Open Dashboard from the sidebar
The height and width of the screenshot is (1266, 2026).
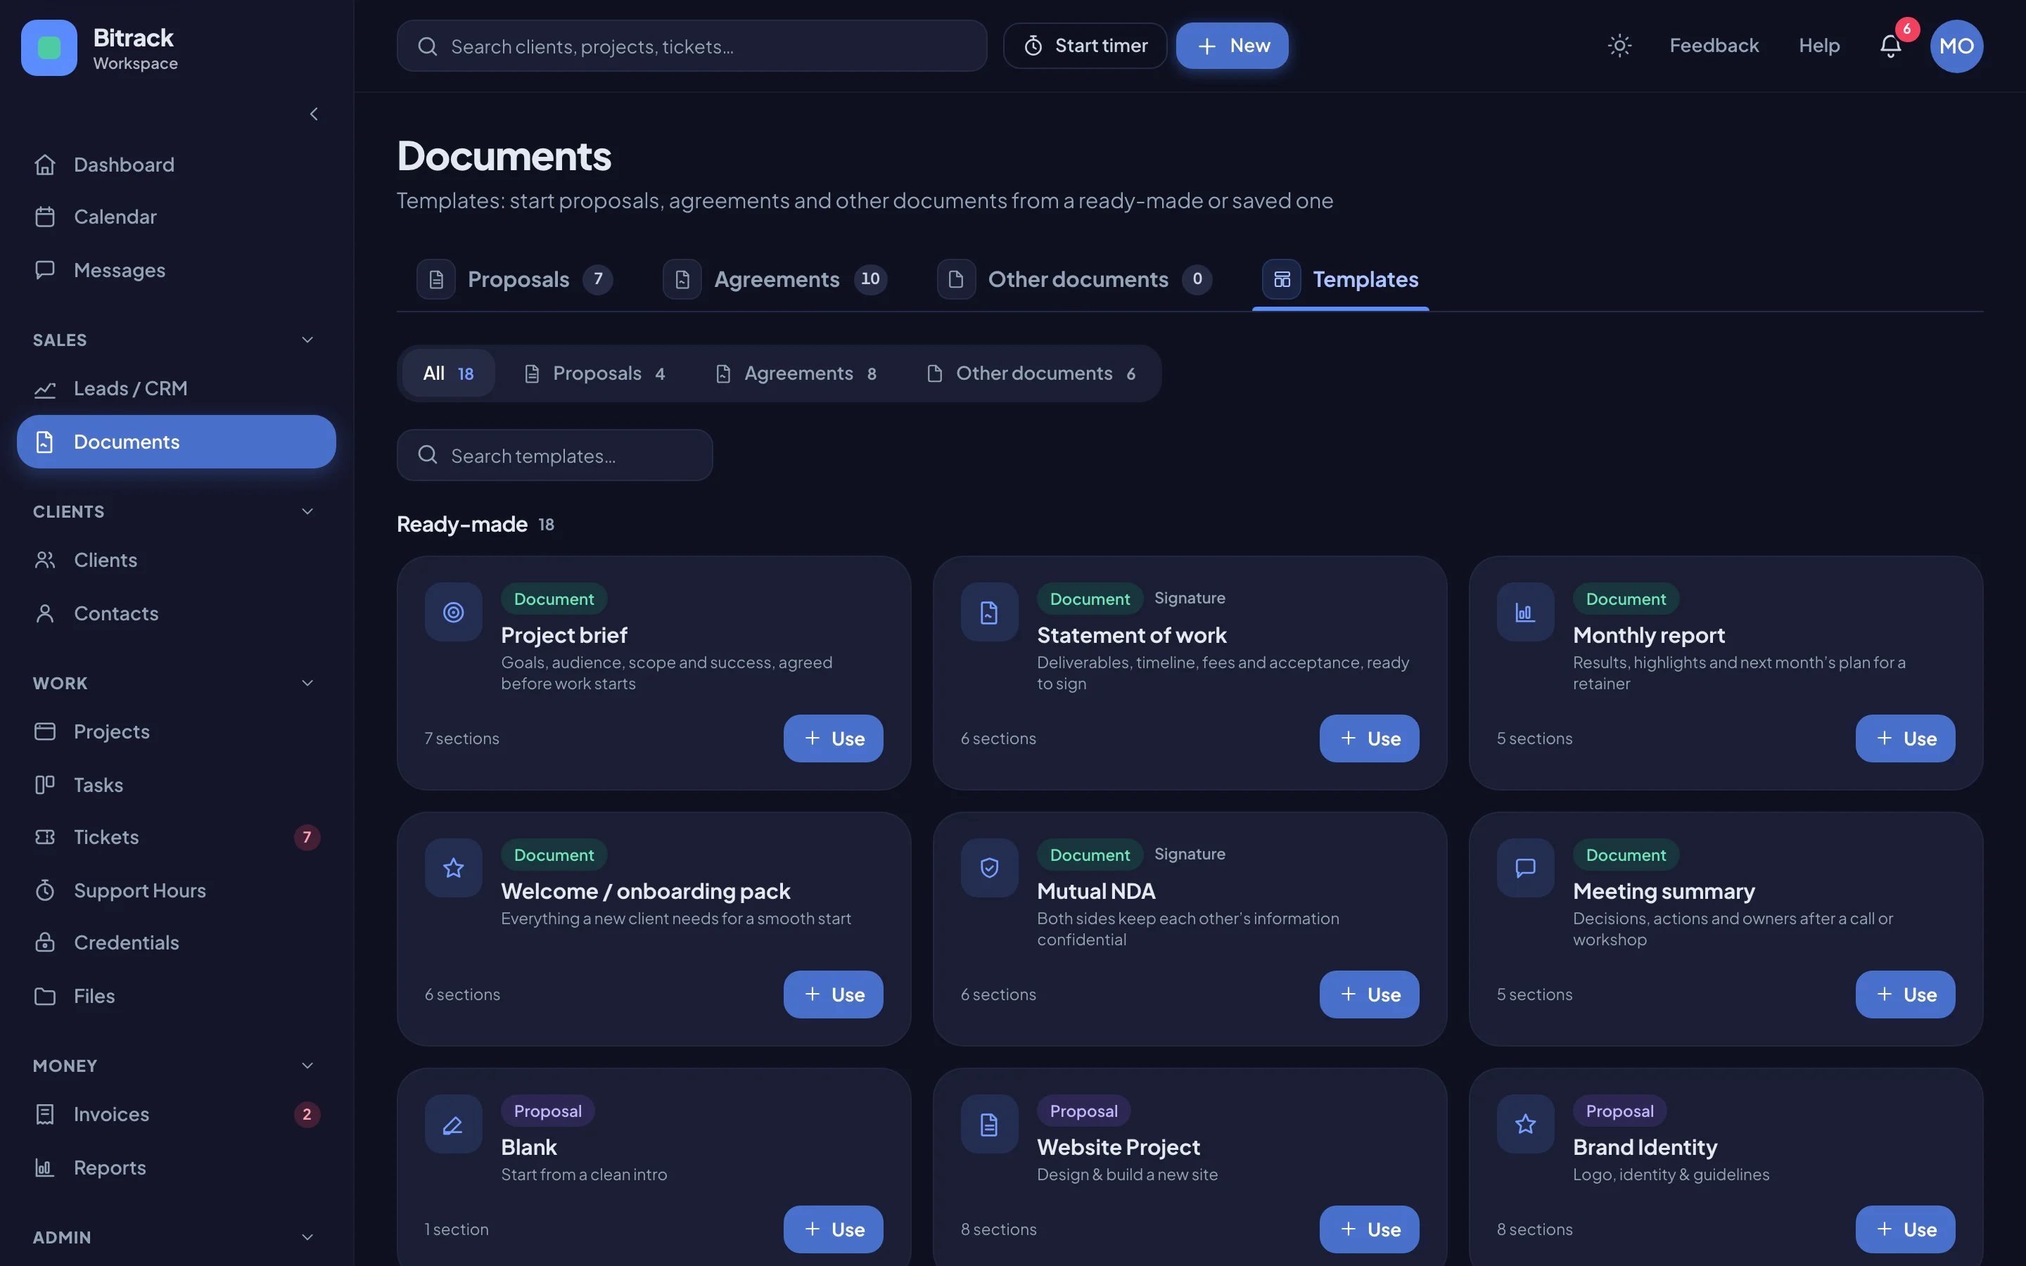pyautogui.click(x=176, y=164)
